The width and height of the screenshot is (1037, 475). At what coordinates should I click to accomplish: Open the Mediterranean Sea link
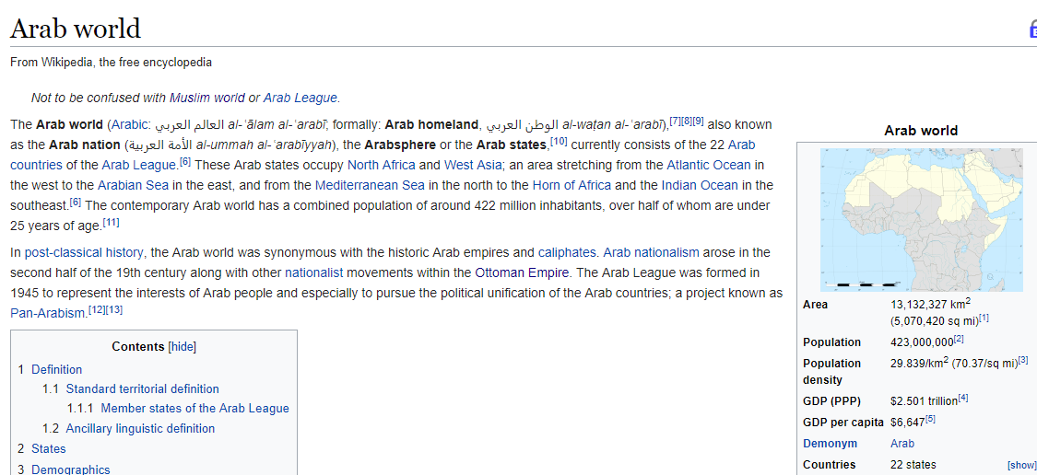coord(371,185)
